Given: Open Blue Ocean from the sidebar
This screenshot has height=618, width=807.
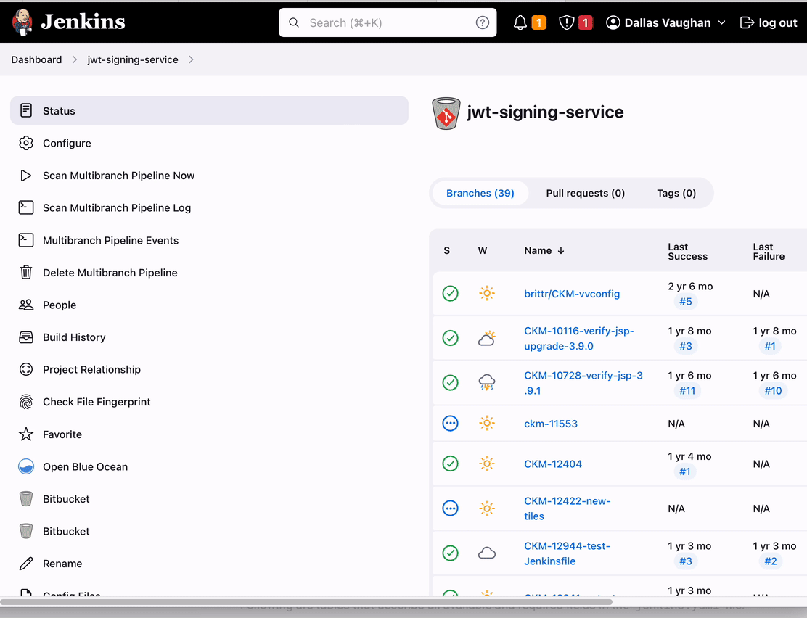Looking at the screenshot, I should [x=84, y=466].
